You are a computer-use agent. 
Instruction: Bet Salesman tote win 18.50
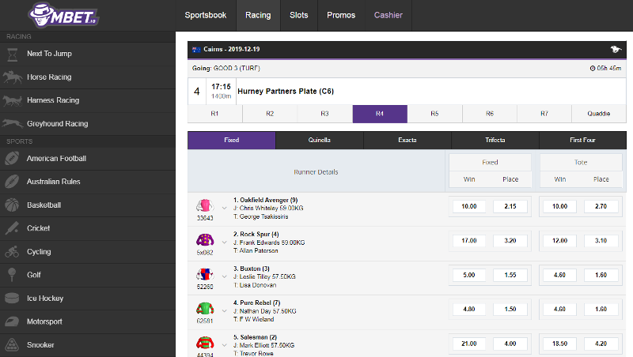click(560, 344)
